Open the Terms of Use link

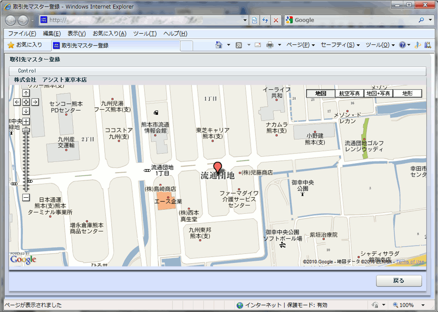(x=410, y=262)
